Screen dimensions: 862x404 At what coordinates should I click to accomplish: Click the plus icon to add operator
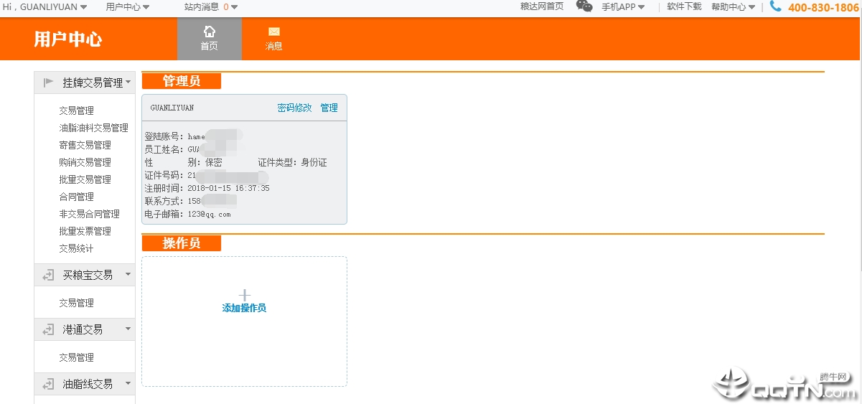[244, 295]
